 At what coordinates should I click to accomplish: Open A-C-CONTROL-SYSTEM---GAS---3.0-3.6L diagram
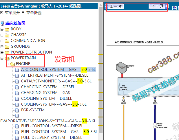[58, 69]
